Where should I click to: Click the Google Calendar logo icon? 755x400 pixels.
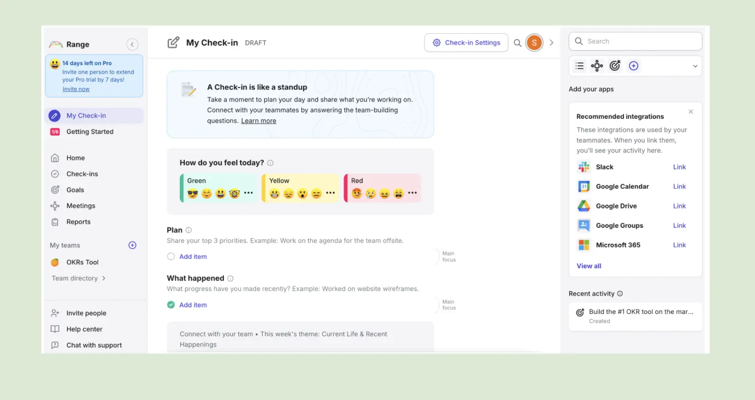coord(584,186)
